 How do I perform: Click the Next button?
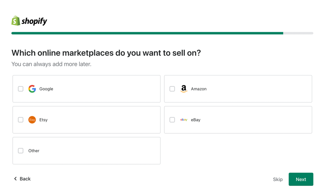coord(301,179)
